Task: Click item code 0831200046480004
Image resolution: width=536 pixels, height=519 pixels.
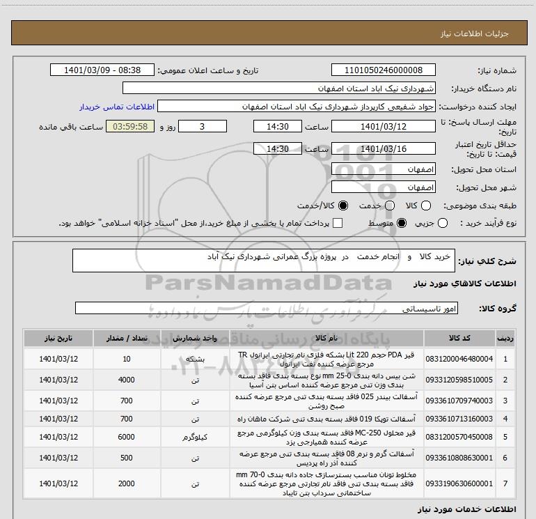Action: pyautogui.click(x=459, y=359)
